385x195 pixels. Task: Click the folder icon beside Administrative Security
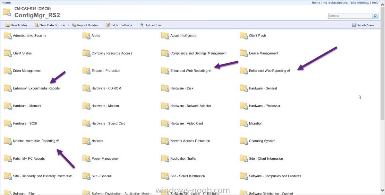[x=8, y=36]
